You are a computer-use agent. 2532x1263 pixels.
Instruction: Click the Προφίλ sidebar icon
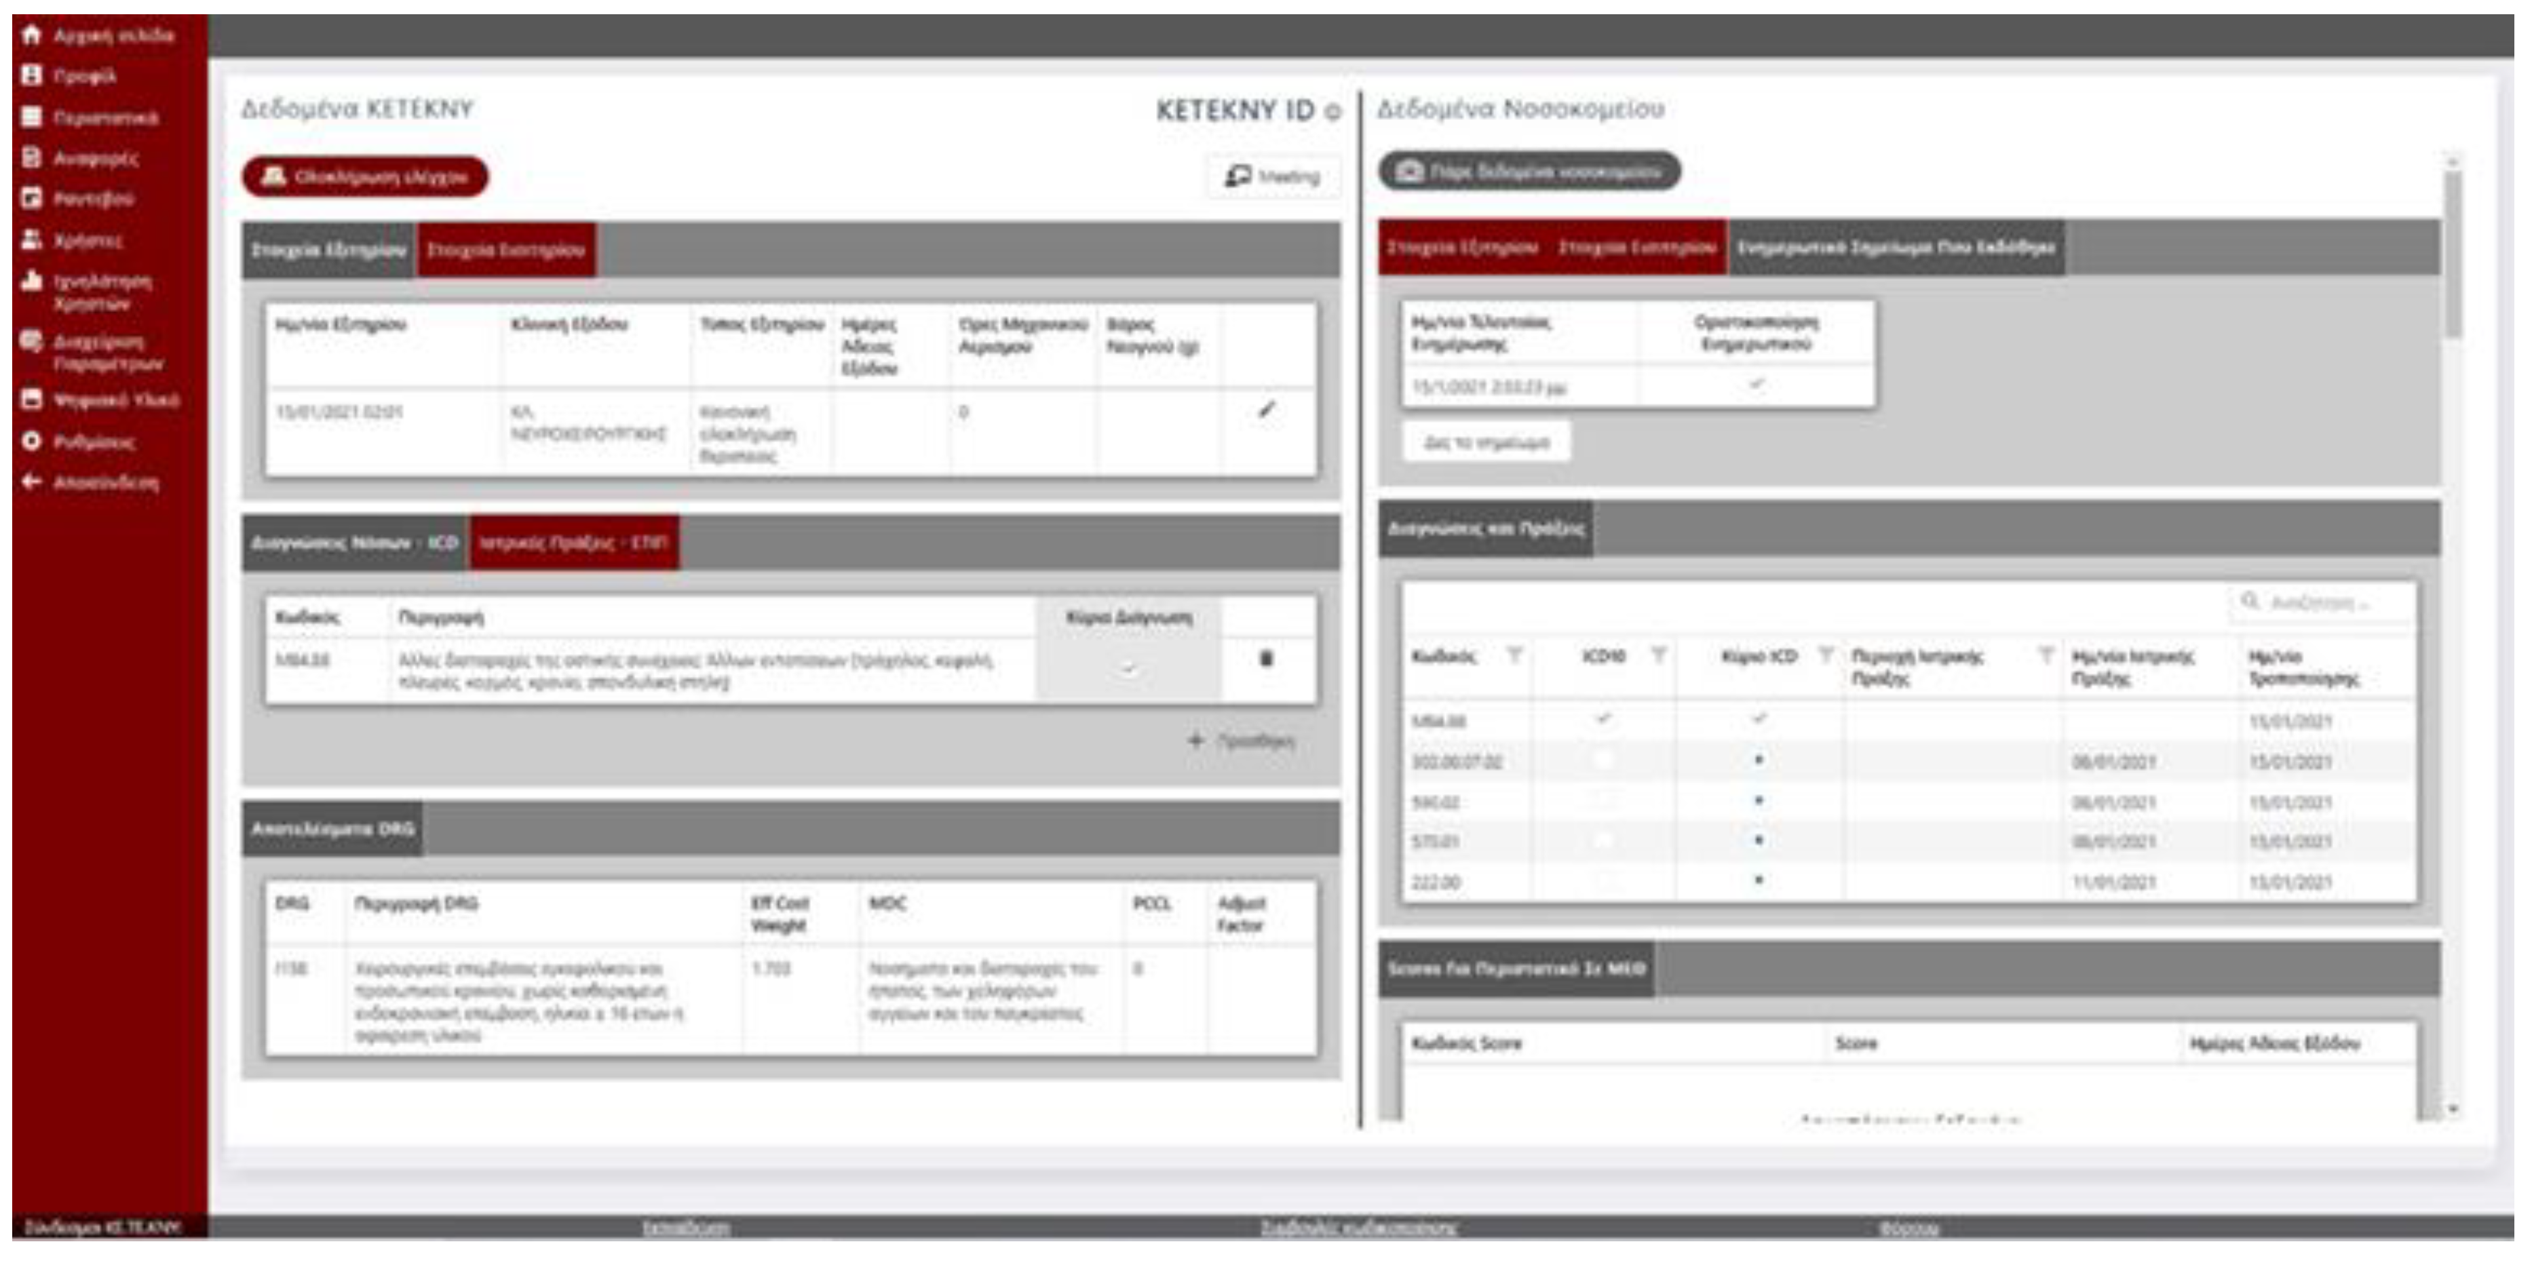click(31, 76)
